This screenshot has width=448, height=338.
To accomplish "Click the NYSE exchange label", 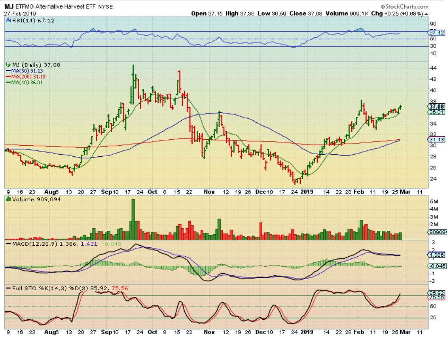I will pos(106,7).
